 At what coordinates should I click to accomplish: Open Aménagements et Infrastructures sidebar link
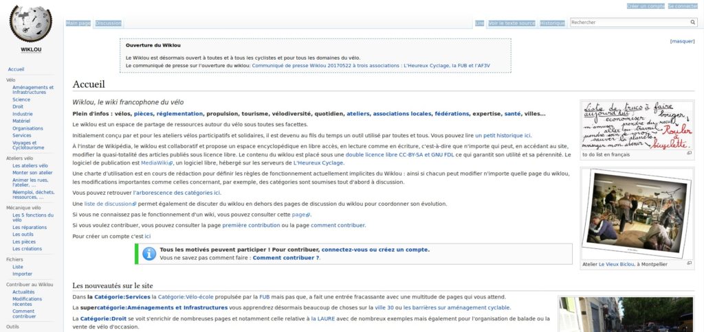tap(33, 90)
